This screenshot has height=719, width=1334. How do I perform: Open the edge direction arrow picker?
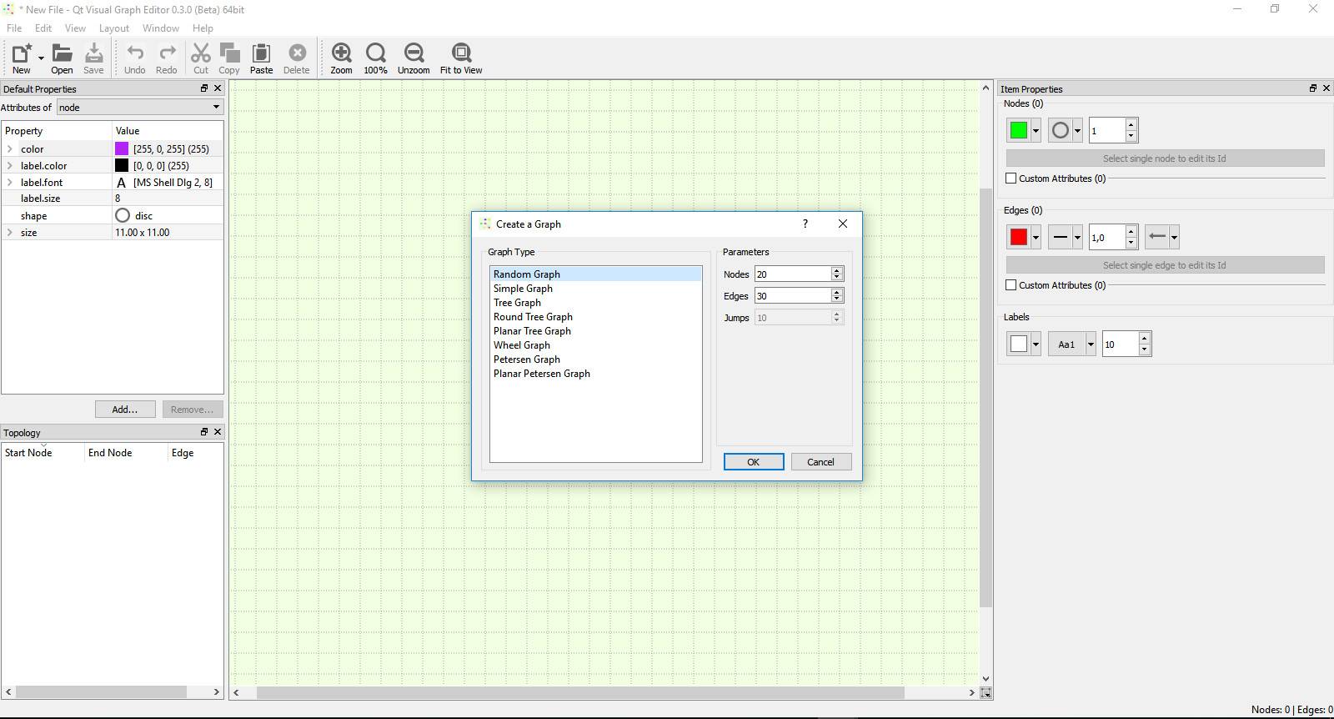1161,237
